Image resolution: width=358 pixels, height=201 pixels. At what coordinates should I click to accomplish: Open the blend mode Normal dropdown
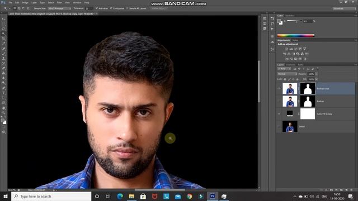coord(287,74)
